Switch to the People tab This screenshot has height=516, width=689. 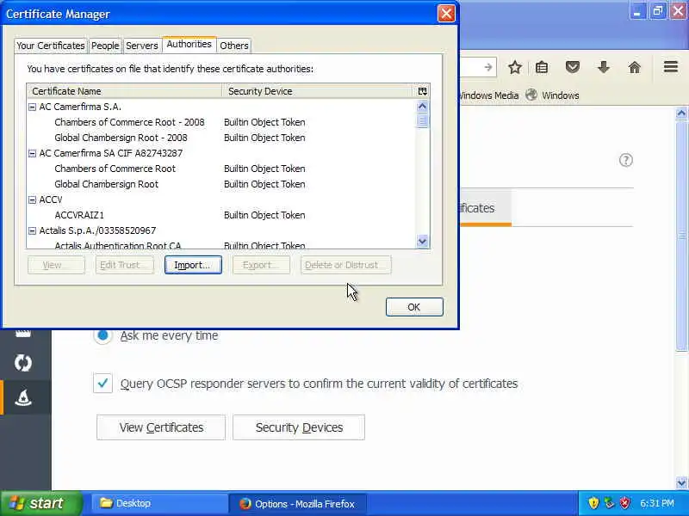[x=105, y=46]
